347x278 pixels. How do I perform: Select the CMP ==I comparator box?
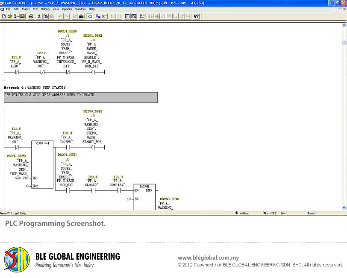(44, 167)
